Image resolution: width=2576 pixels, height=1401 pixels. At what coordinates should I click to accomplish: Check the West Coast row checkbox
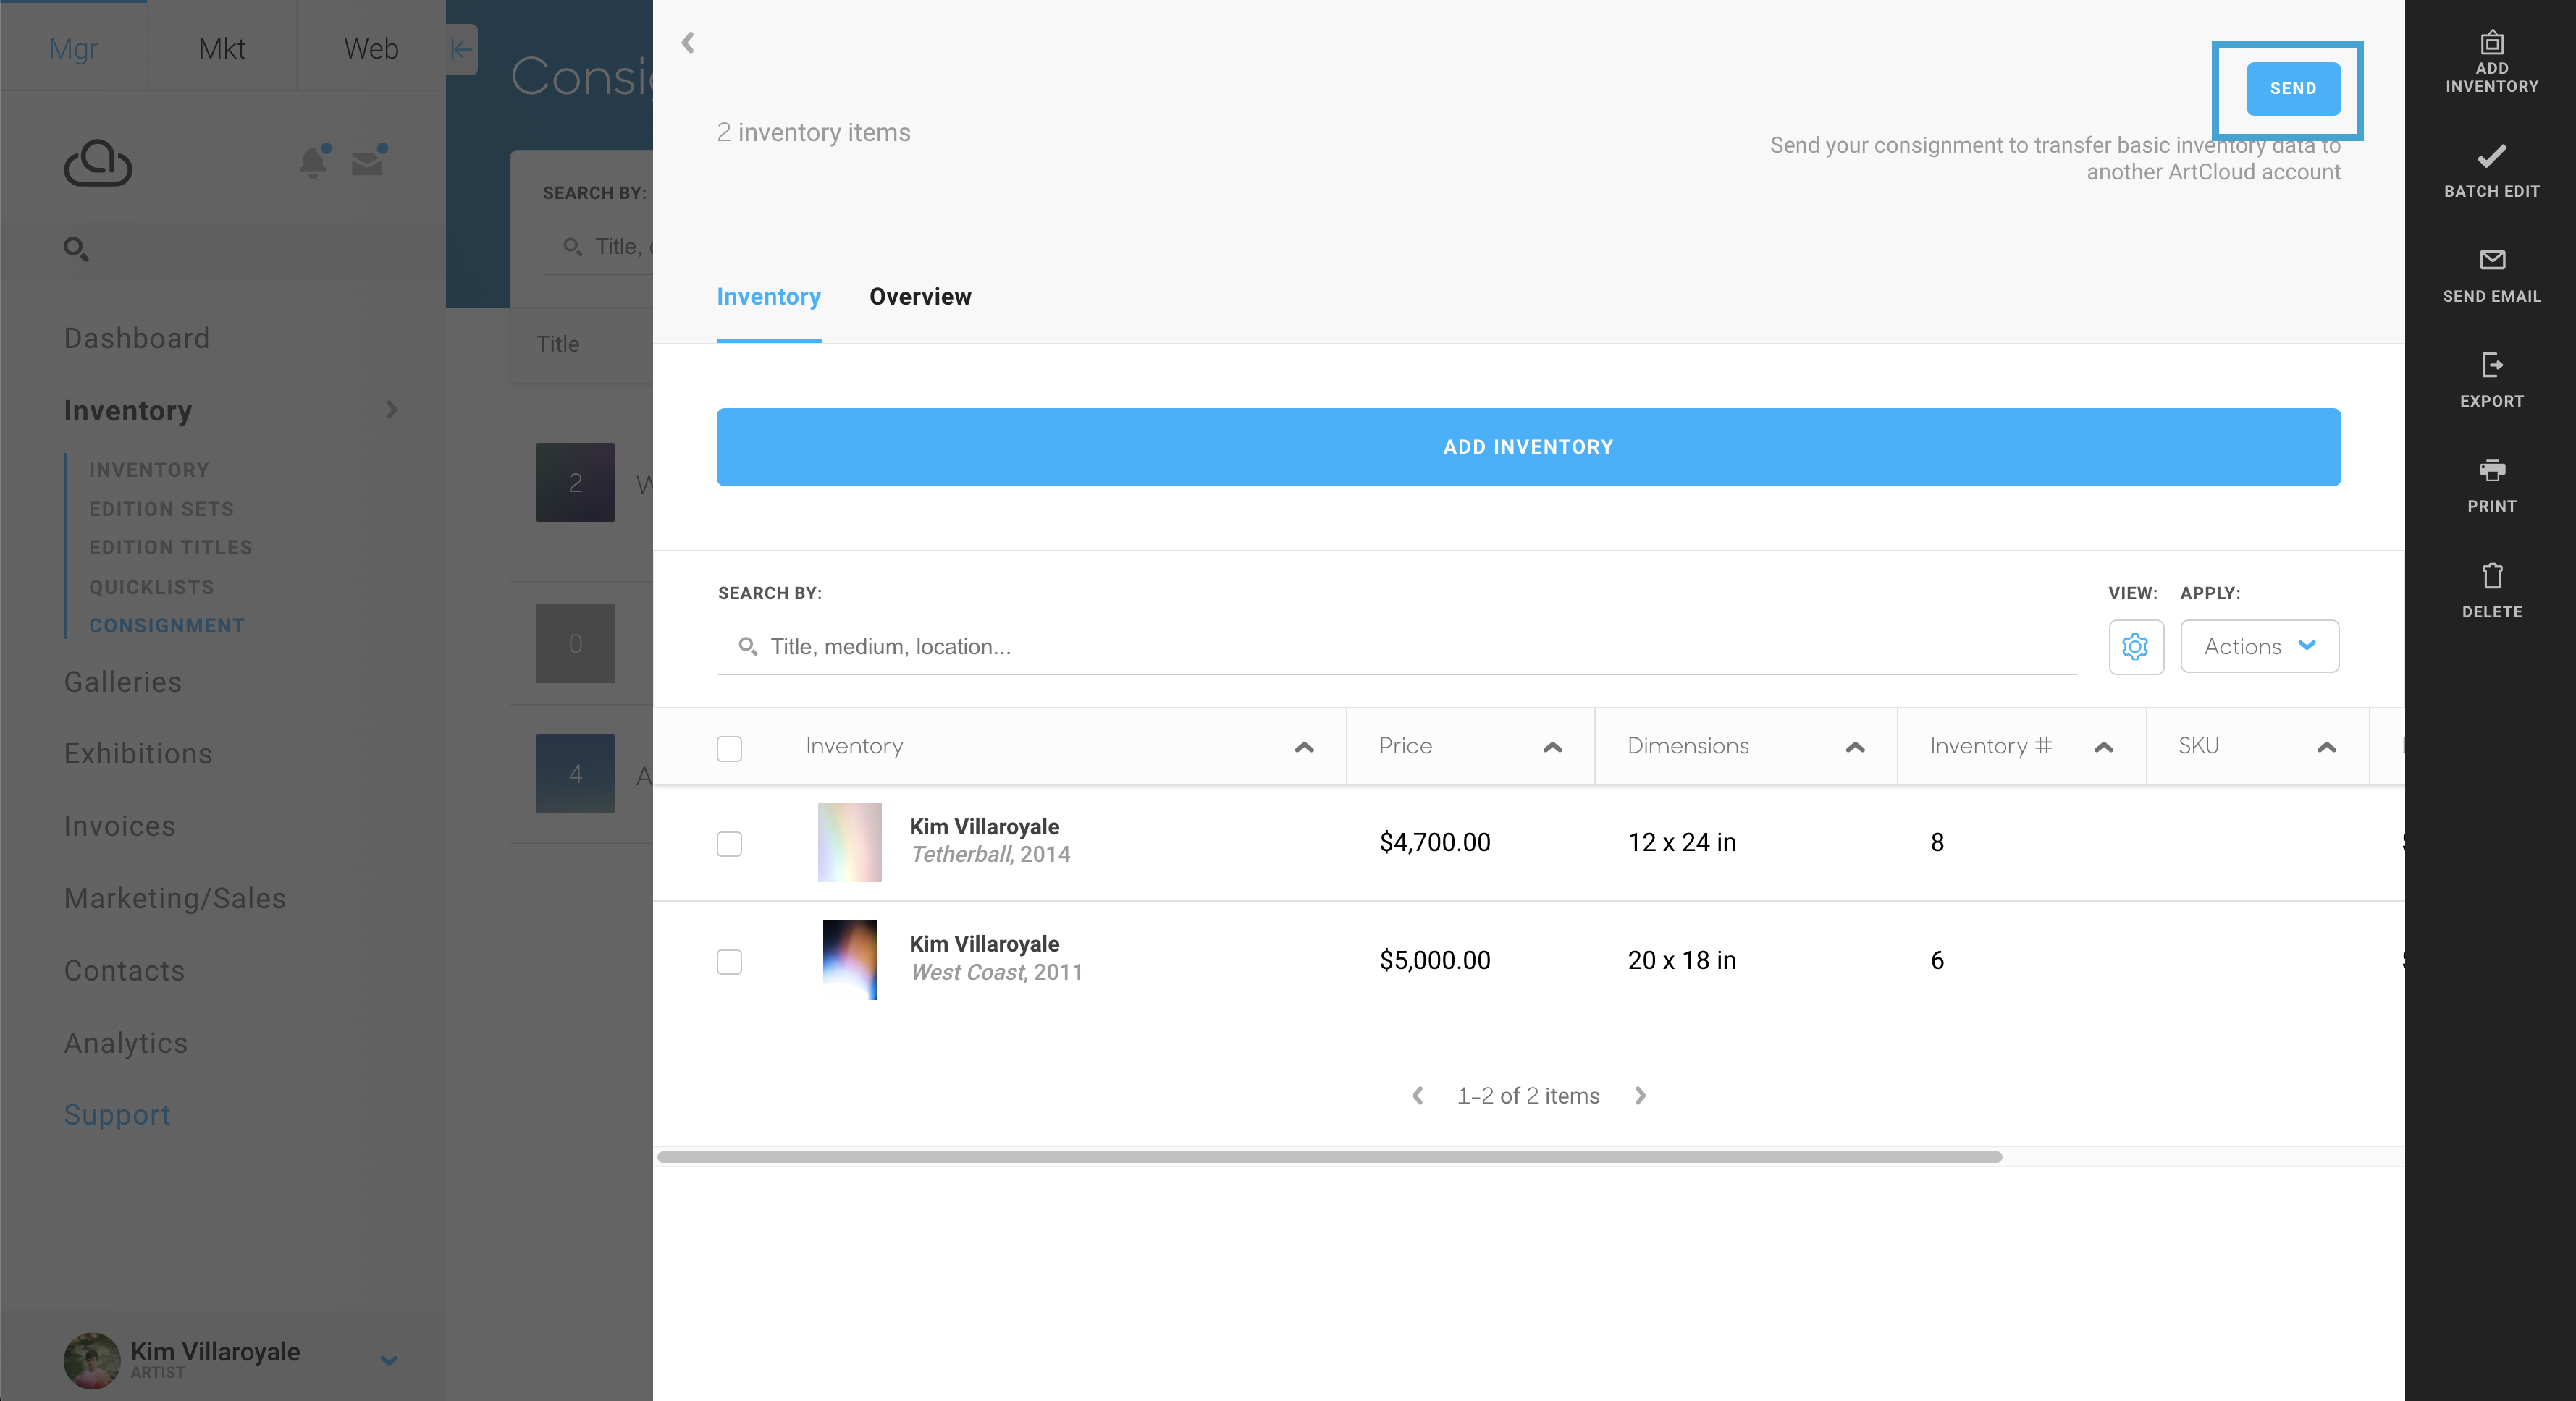(x=729, y=961)
